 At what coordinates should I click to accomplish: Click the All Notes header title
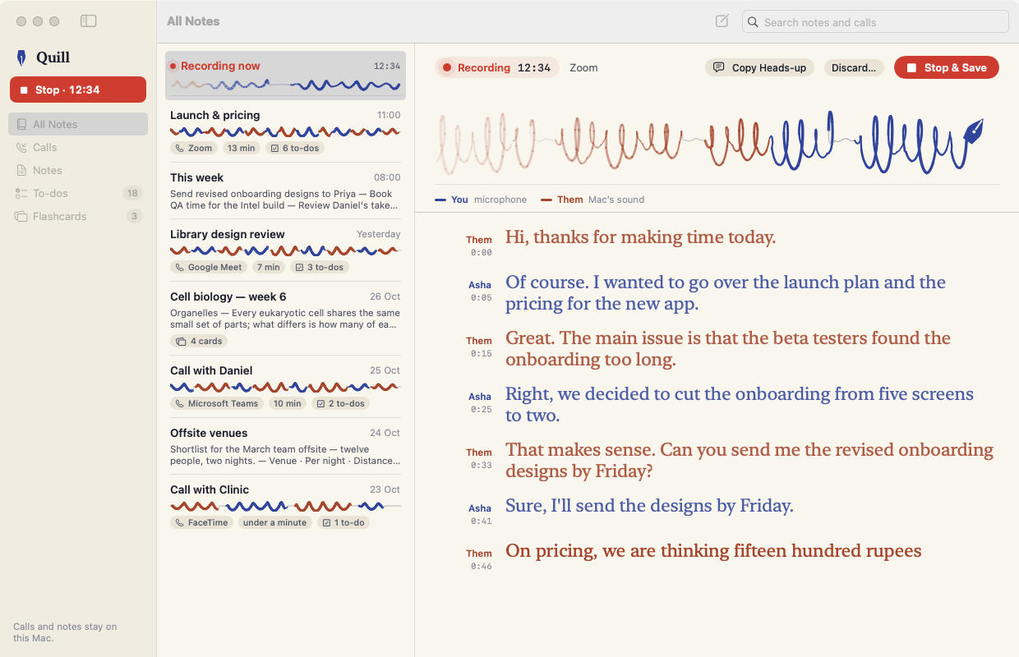coord(193,21)
